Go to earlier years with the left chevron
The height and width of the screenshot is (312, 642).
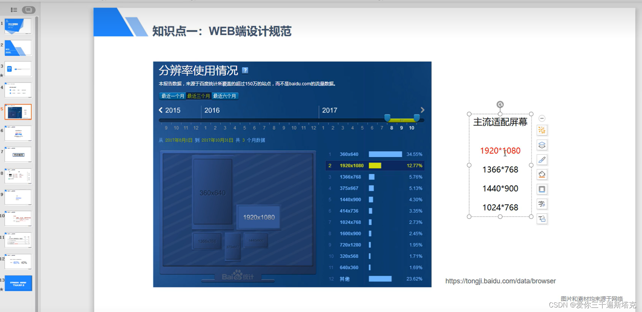coord(161,110)
